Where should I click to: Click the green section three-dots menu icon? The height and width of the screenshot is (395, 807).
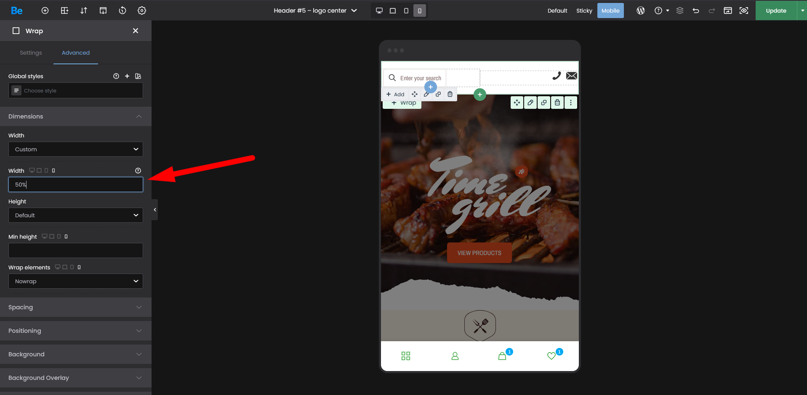(x=570, y=103)
